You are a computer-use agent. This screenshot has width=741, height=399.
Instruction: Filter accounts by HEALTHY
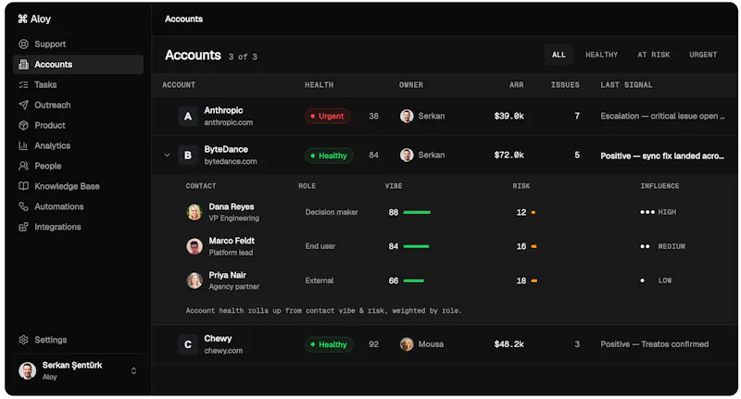coord(601,55)
